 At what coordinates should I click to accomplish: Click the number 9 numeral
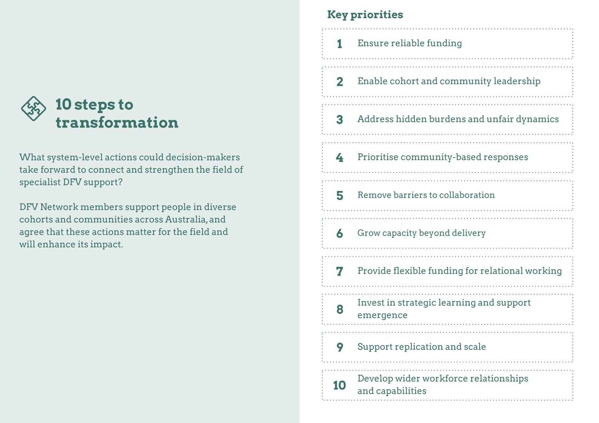coord(340,347)
